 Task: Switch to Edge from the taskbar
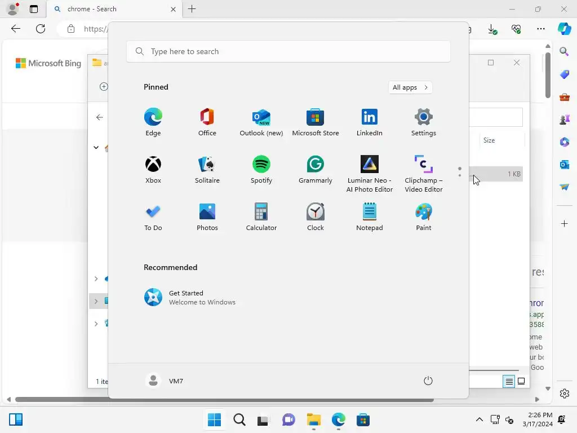coord(338,419)
